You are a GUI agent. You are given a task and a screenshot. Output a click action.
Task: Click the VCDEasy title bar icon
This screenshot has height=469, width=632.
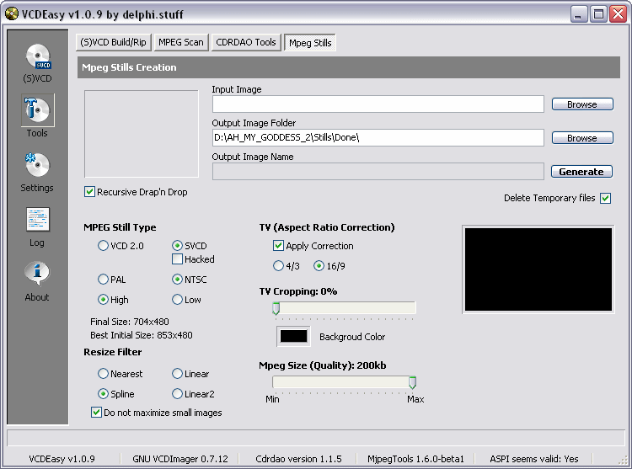coord(12,13)
